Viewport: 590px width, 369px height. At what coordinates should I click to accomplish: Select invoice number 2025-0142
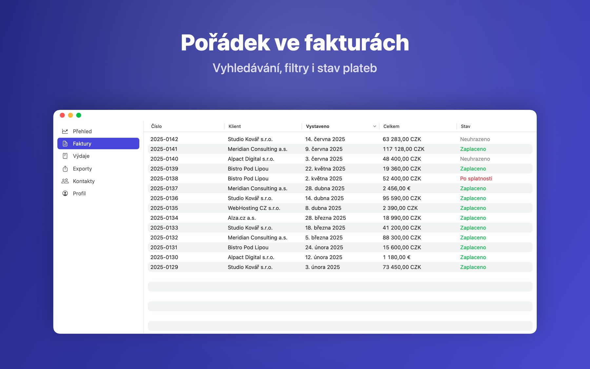(164, 139)
